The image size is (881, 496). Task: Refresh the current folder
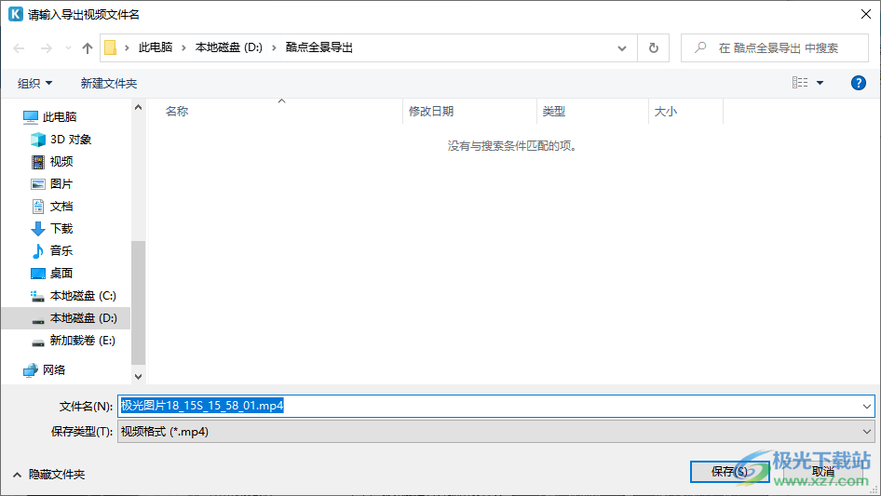coord(654,48)
